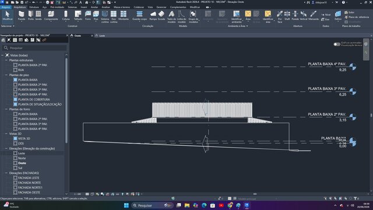This screenshot has height=210, width=373.
Task: Select the Mansarda dormer tool
Action: tap(314, 16)
